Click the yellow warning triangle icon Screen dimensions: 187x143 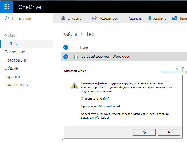[x=74, y=86]
